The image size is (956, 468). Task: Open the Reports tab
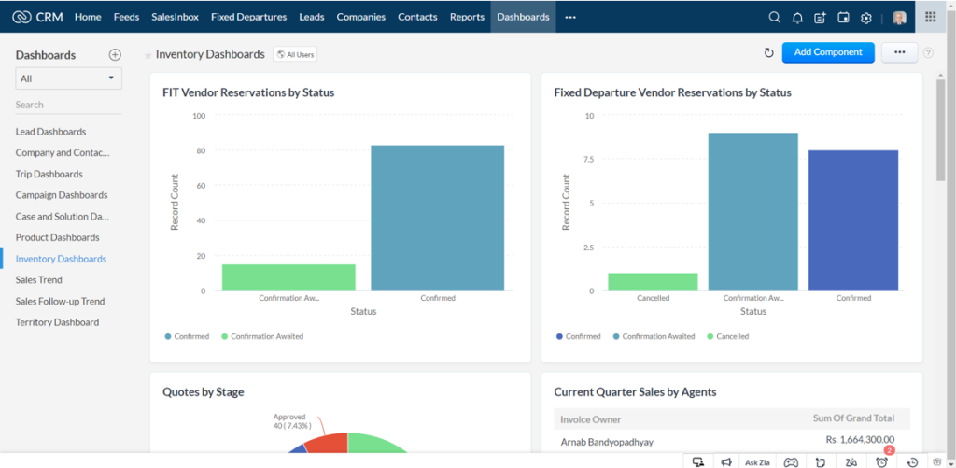click(x=467, y=17)
